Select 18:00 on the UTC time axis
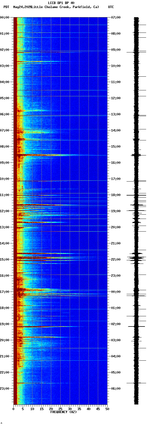Screen dimensions: 148x426 [x=116, y=195]
